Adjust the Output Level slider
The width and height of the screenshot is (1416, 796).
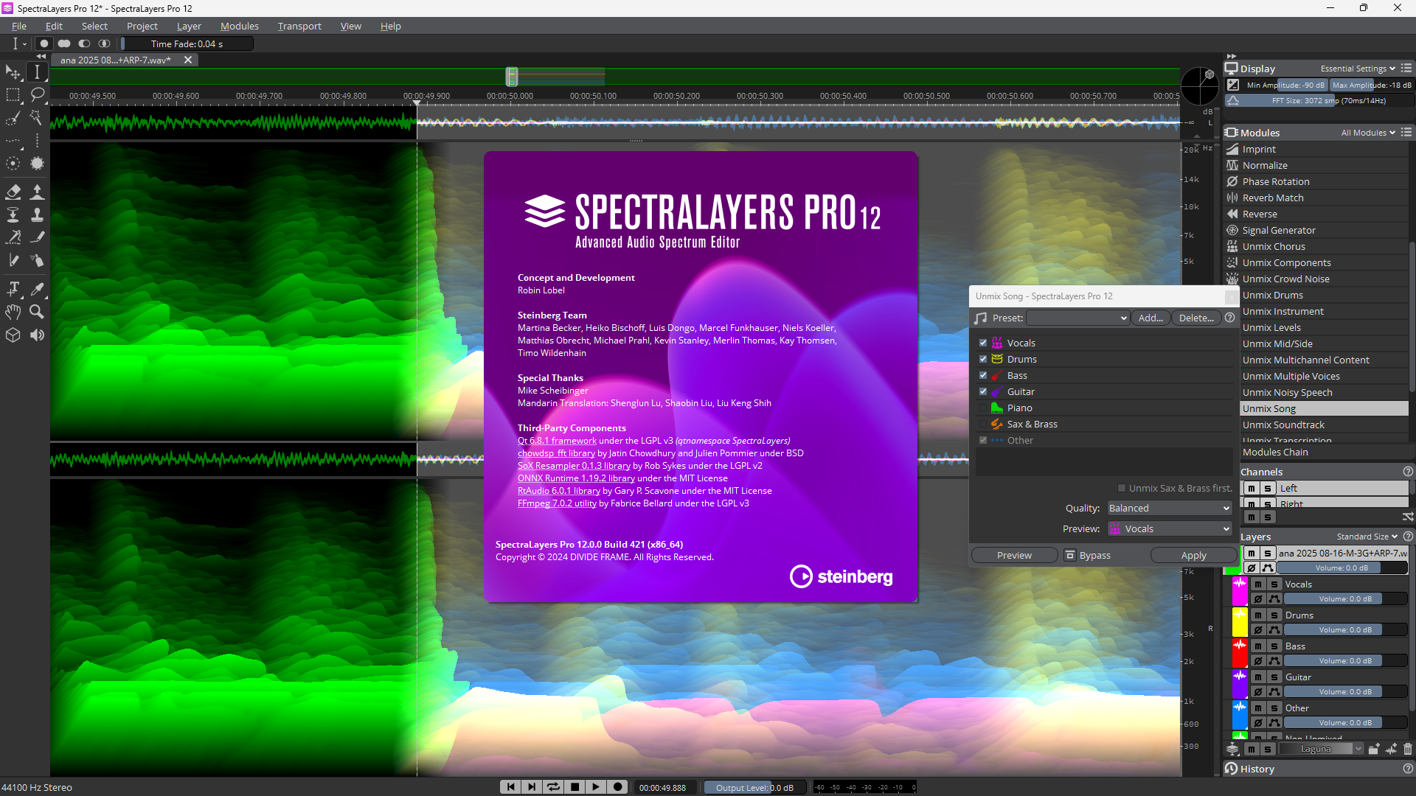[x=752, y=787]
